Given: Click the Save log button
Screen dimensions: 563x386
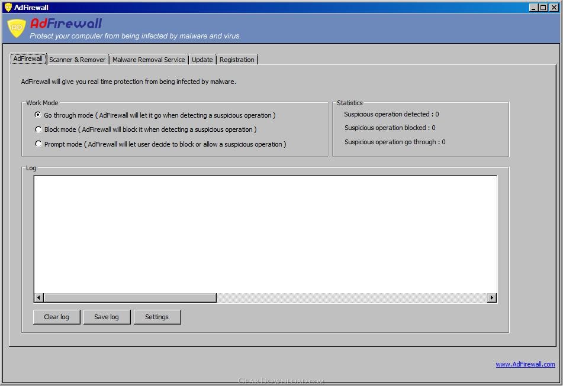Looking at the screenshot, I should [x=107, y=317].
